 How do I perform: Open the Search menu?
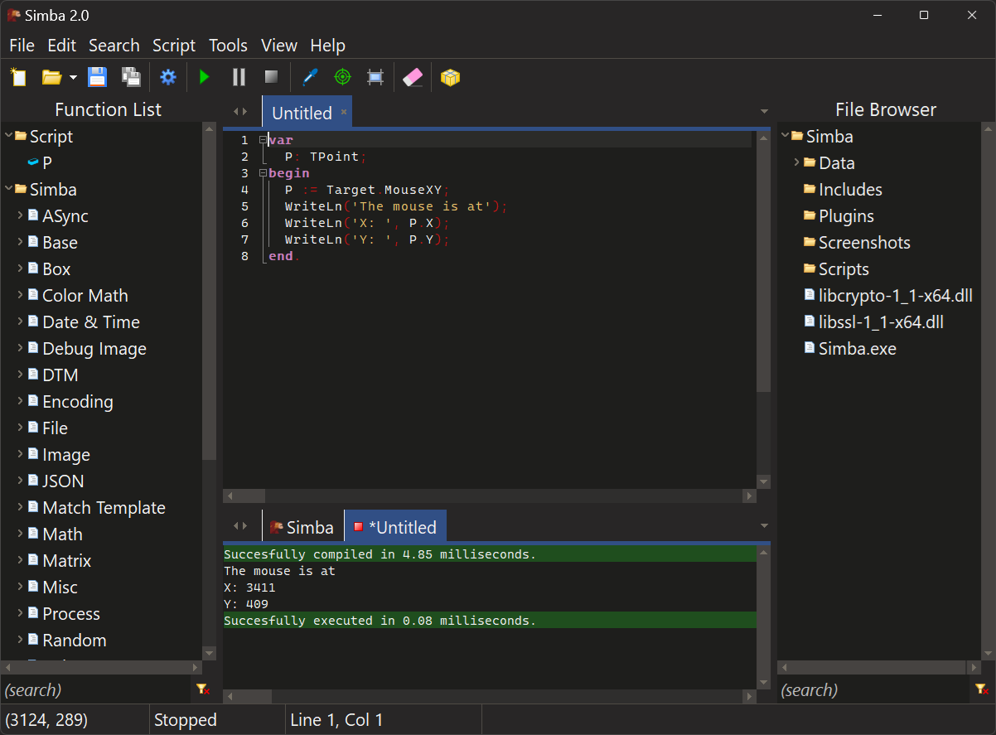point(114,46)
